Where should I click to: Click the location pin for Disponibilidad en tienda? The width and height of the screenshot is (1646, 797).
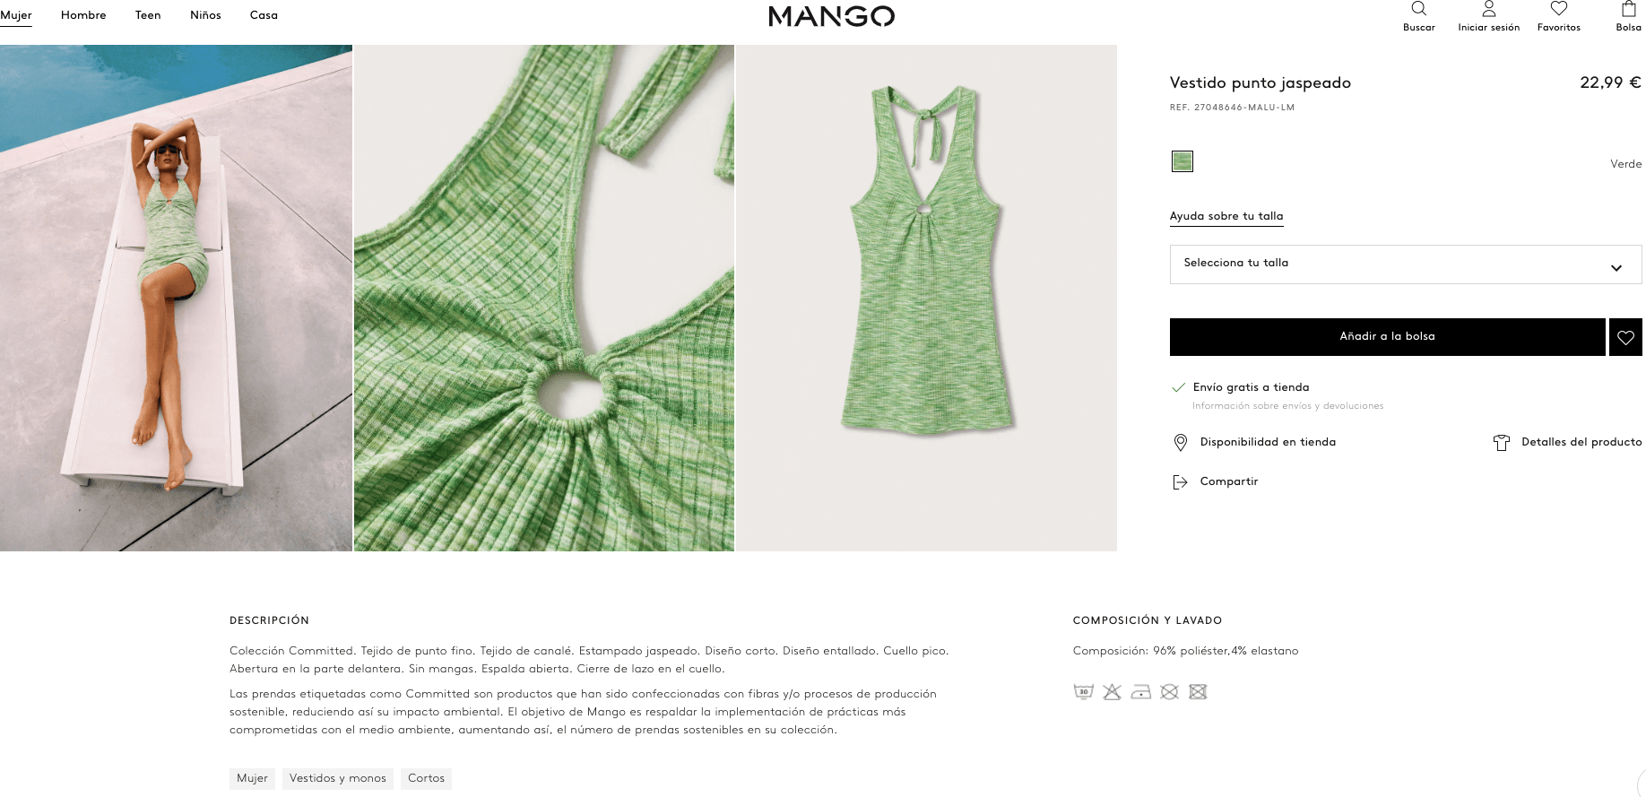coord(1181,442)
